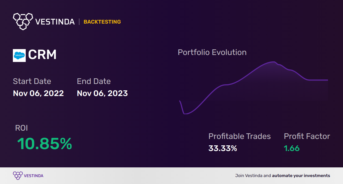Click the Portfolio Evolution chart title
Screen dimensions: 343x184
coord(212,52)
